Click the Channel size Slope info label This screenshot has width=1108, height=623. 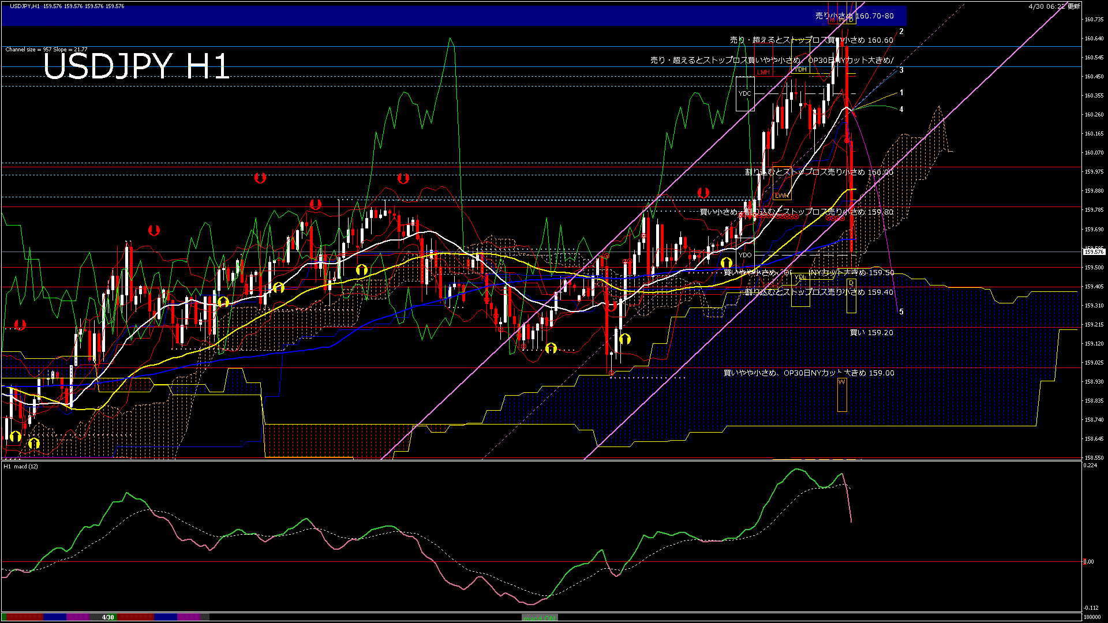[46, 50]
